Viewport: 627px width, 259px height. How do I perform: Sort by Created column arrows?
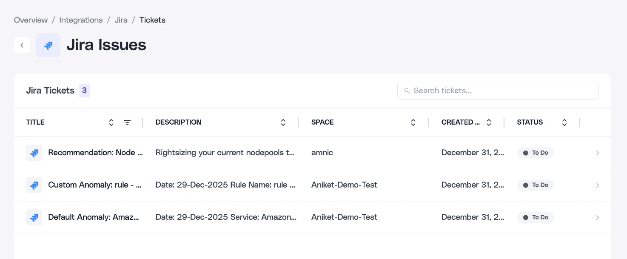coord(489,122)
